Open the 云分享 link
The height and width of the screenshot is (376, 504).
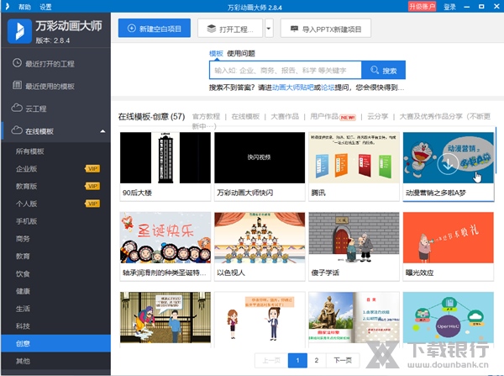pyautogui.click(x=378, y=116)
